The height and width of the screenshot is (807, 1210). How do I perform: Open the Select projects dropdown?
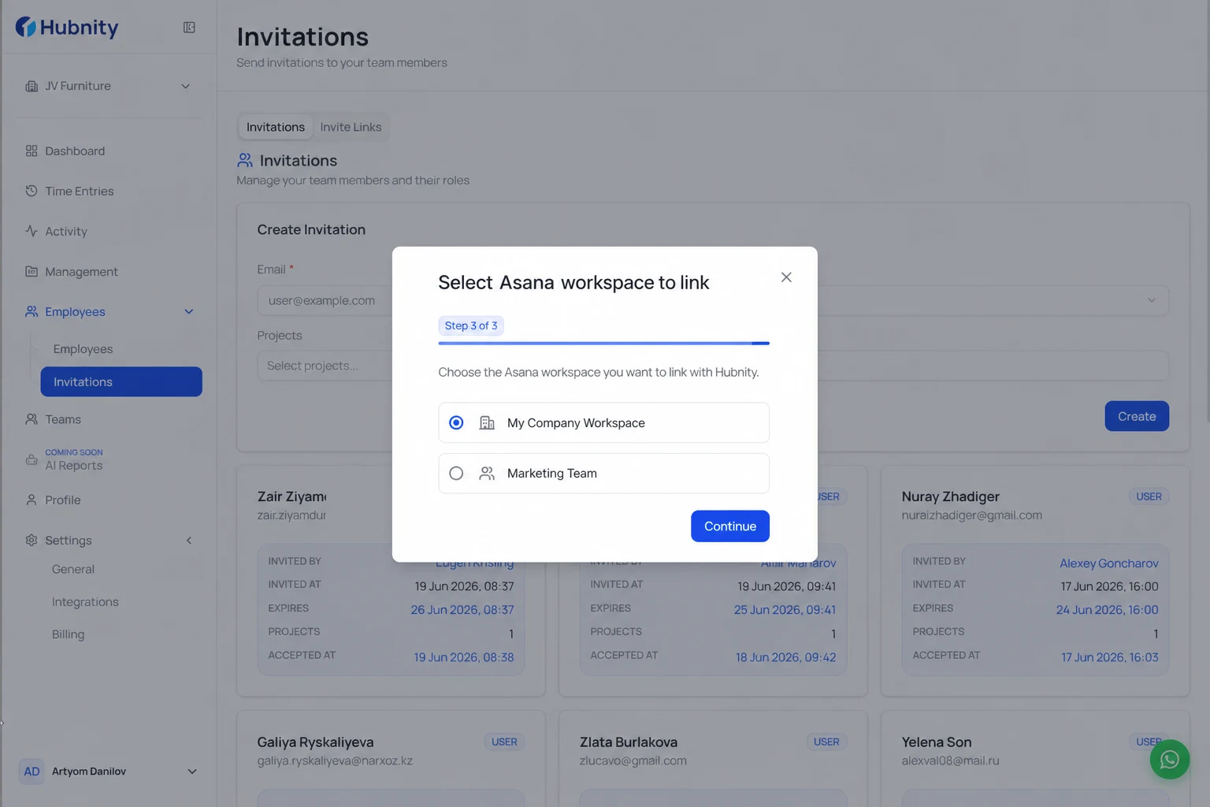pos(713,366)
